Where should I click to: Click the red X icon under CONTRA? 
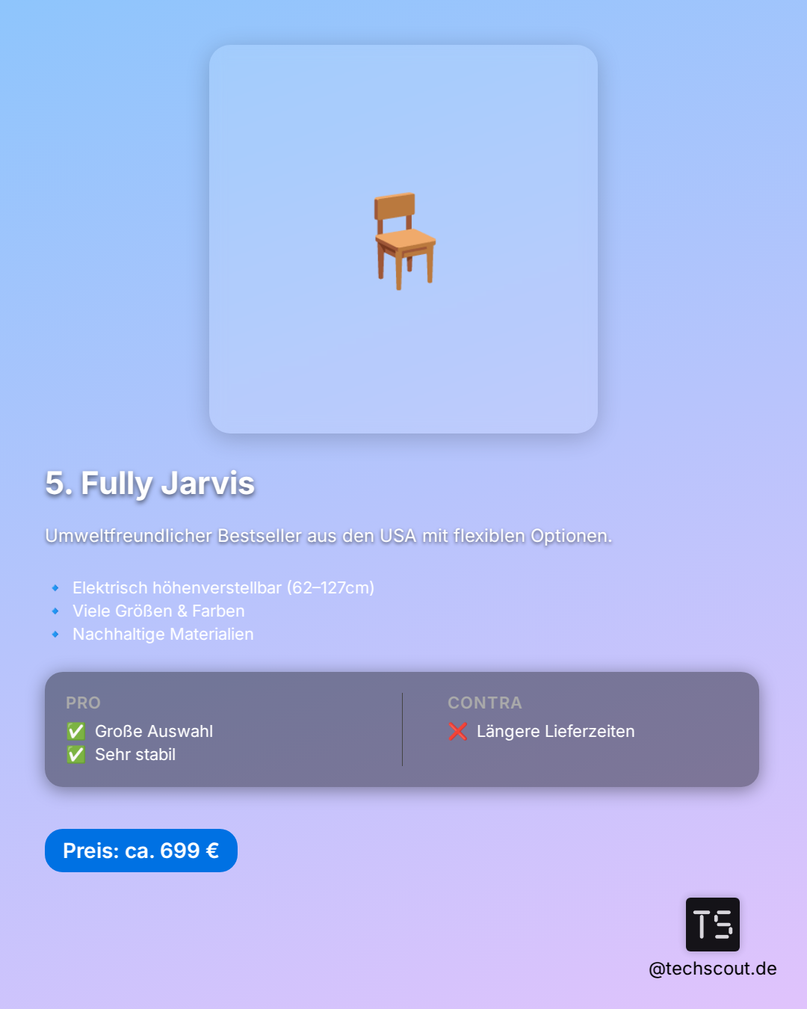pos(458,732)
